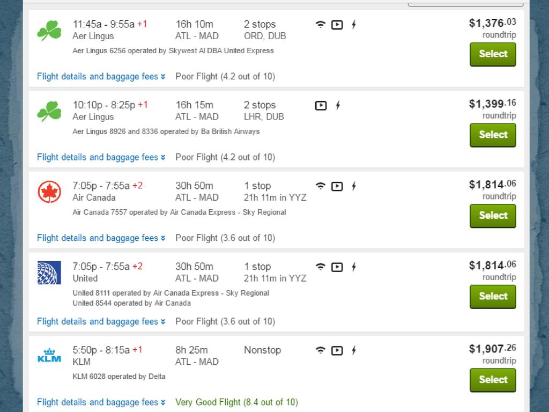The height and width of the screenshot is (412, 549).
Task: Select the $1,376.03 Aer Lingus flight
Action: tap(493, 54)
